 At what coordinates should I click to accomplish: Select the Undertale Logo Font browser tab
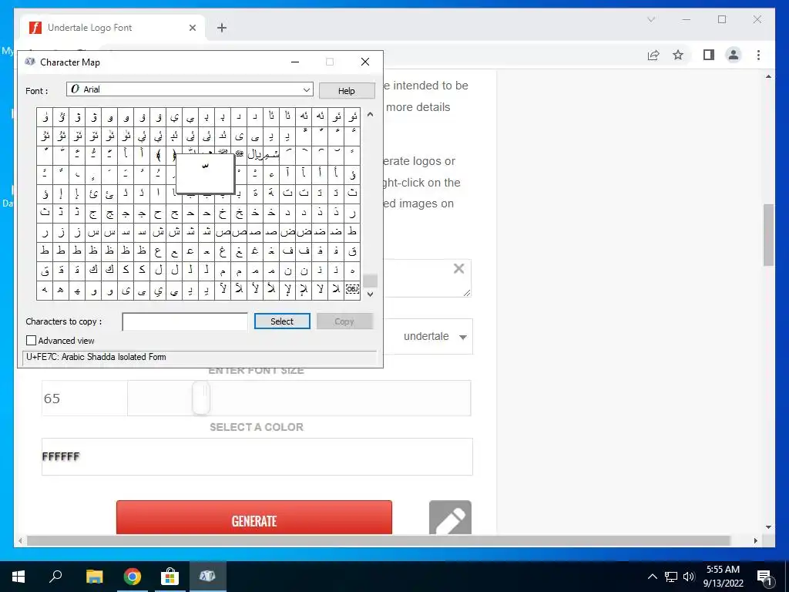click(114, 28)
